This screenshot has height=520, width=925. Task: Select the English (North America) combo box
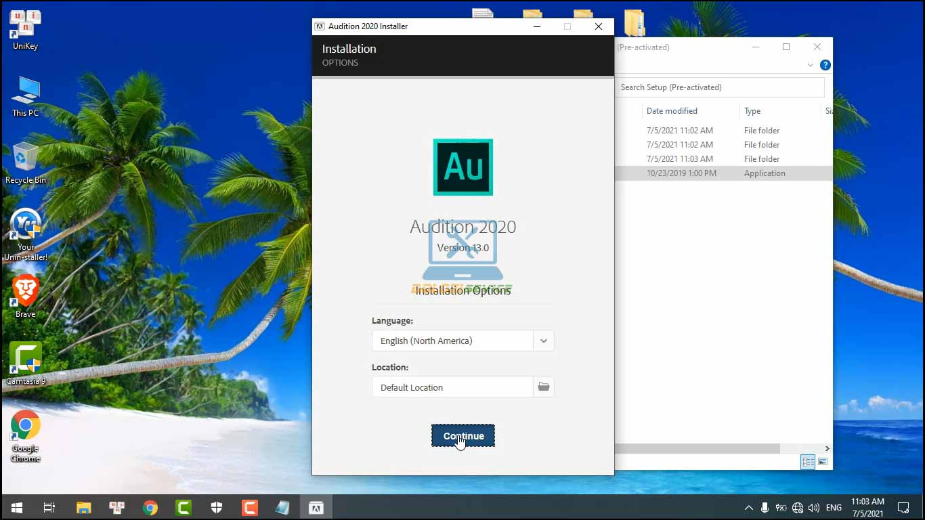[452, 341]
